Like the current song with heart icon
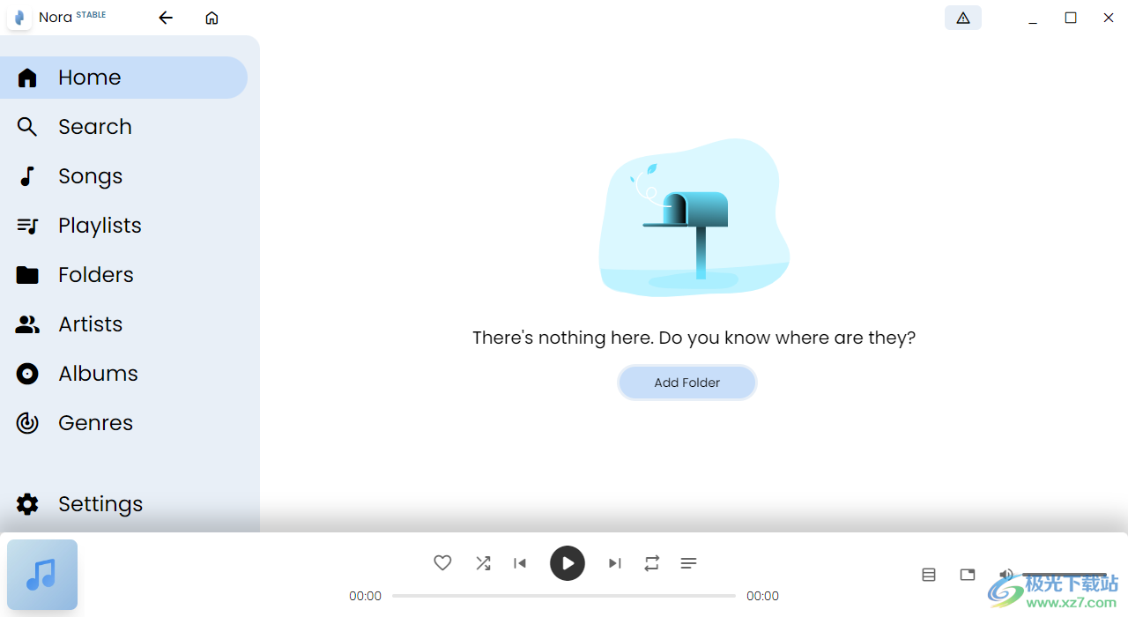1128x617 pixels. click(x=442, y=563)
